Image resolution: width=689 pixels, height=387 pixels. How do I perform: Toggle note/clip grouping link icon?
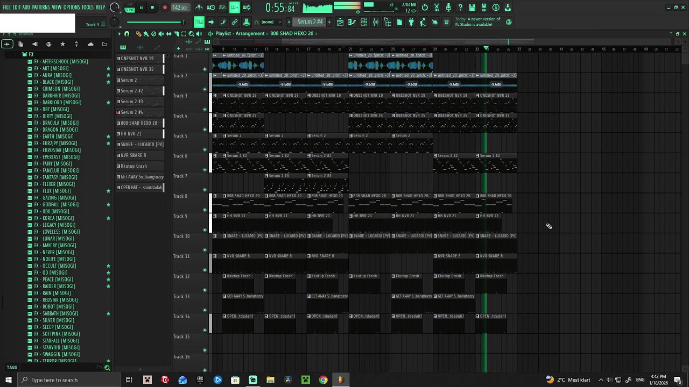[235, 22]
